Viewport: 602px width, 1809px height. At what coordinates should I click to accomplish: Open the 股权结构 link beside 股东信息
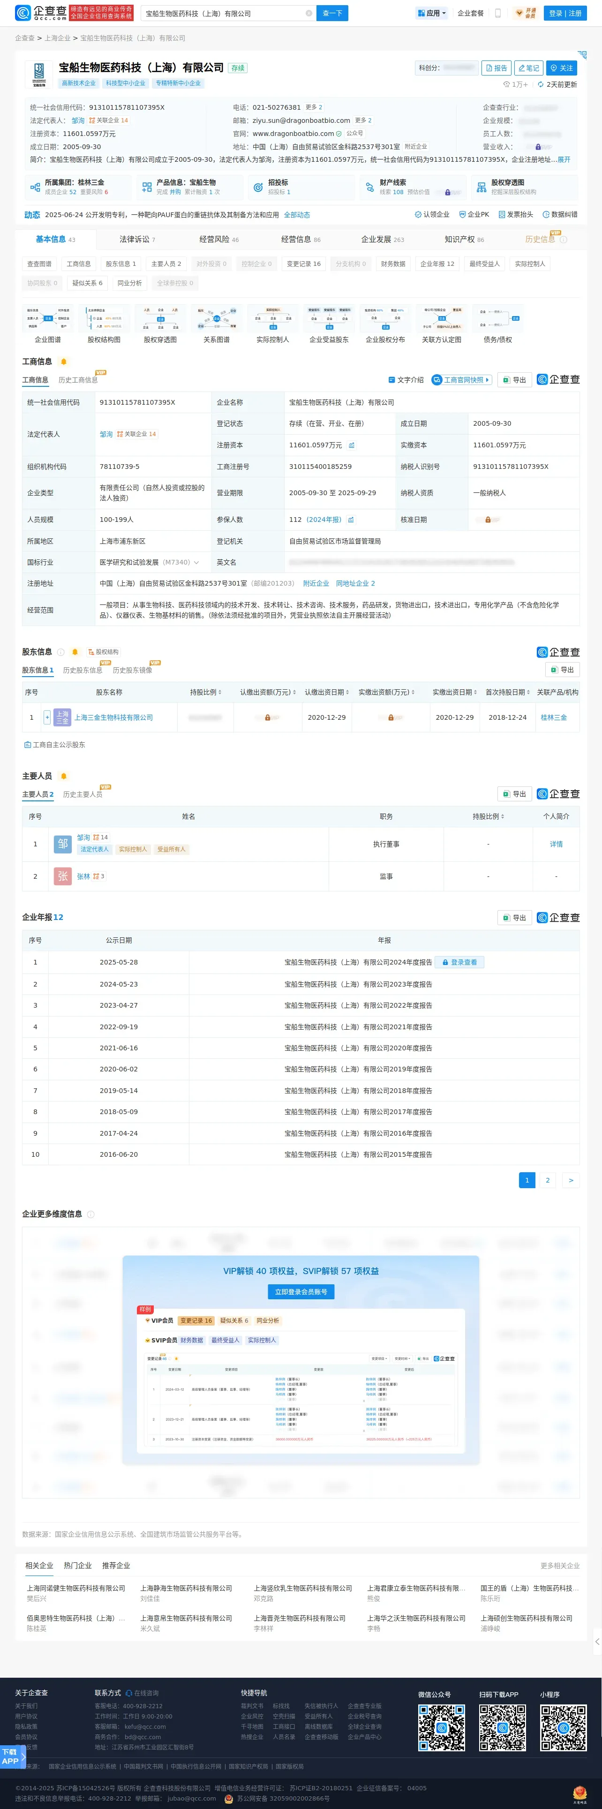[103, 652]
